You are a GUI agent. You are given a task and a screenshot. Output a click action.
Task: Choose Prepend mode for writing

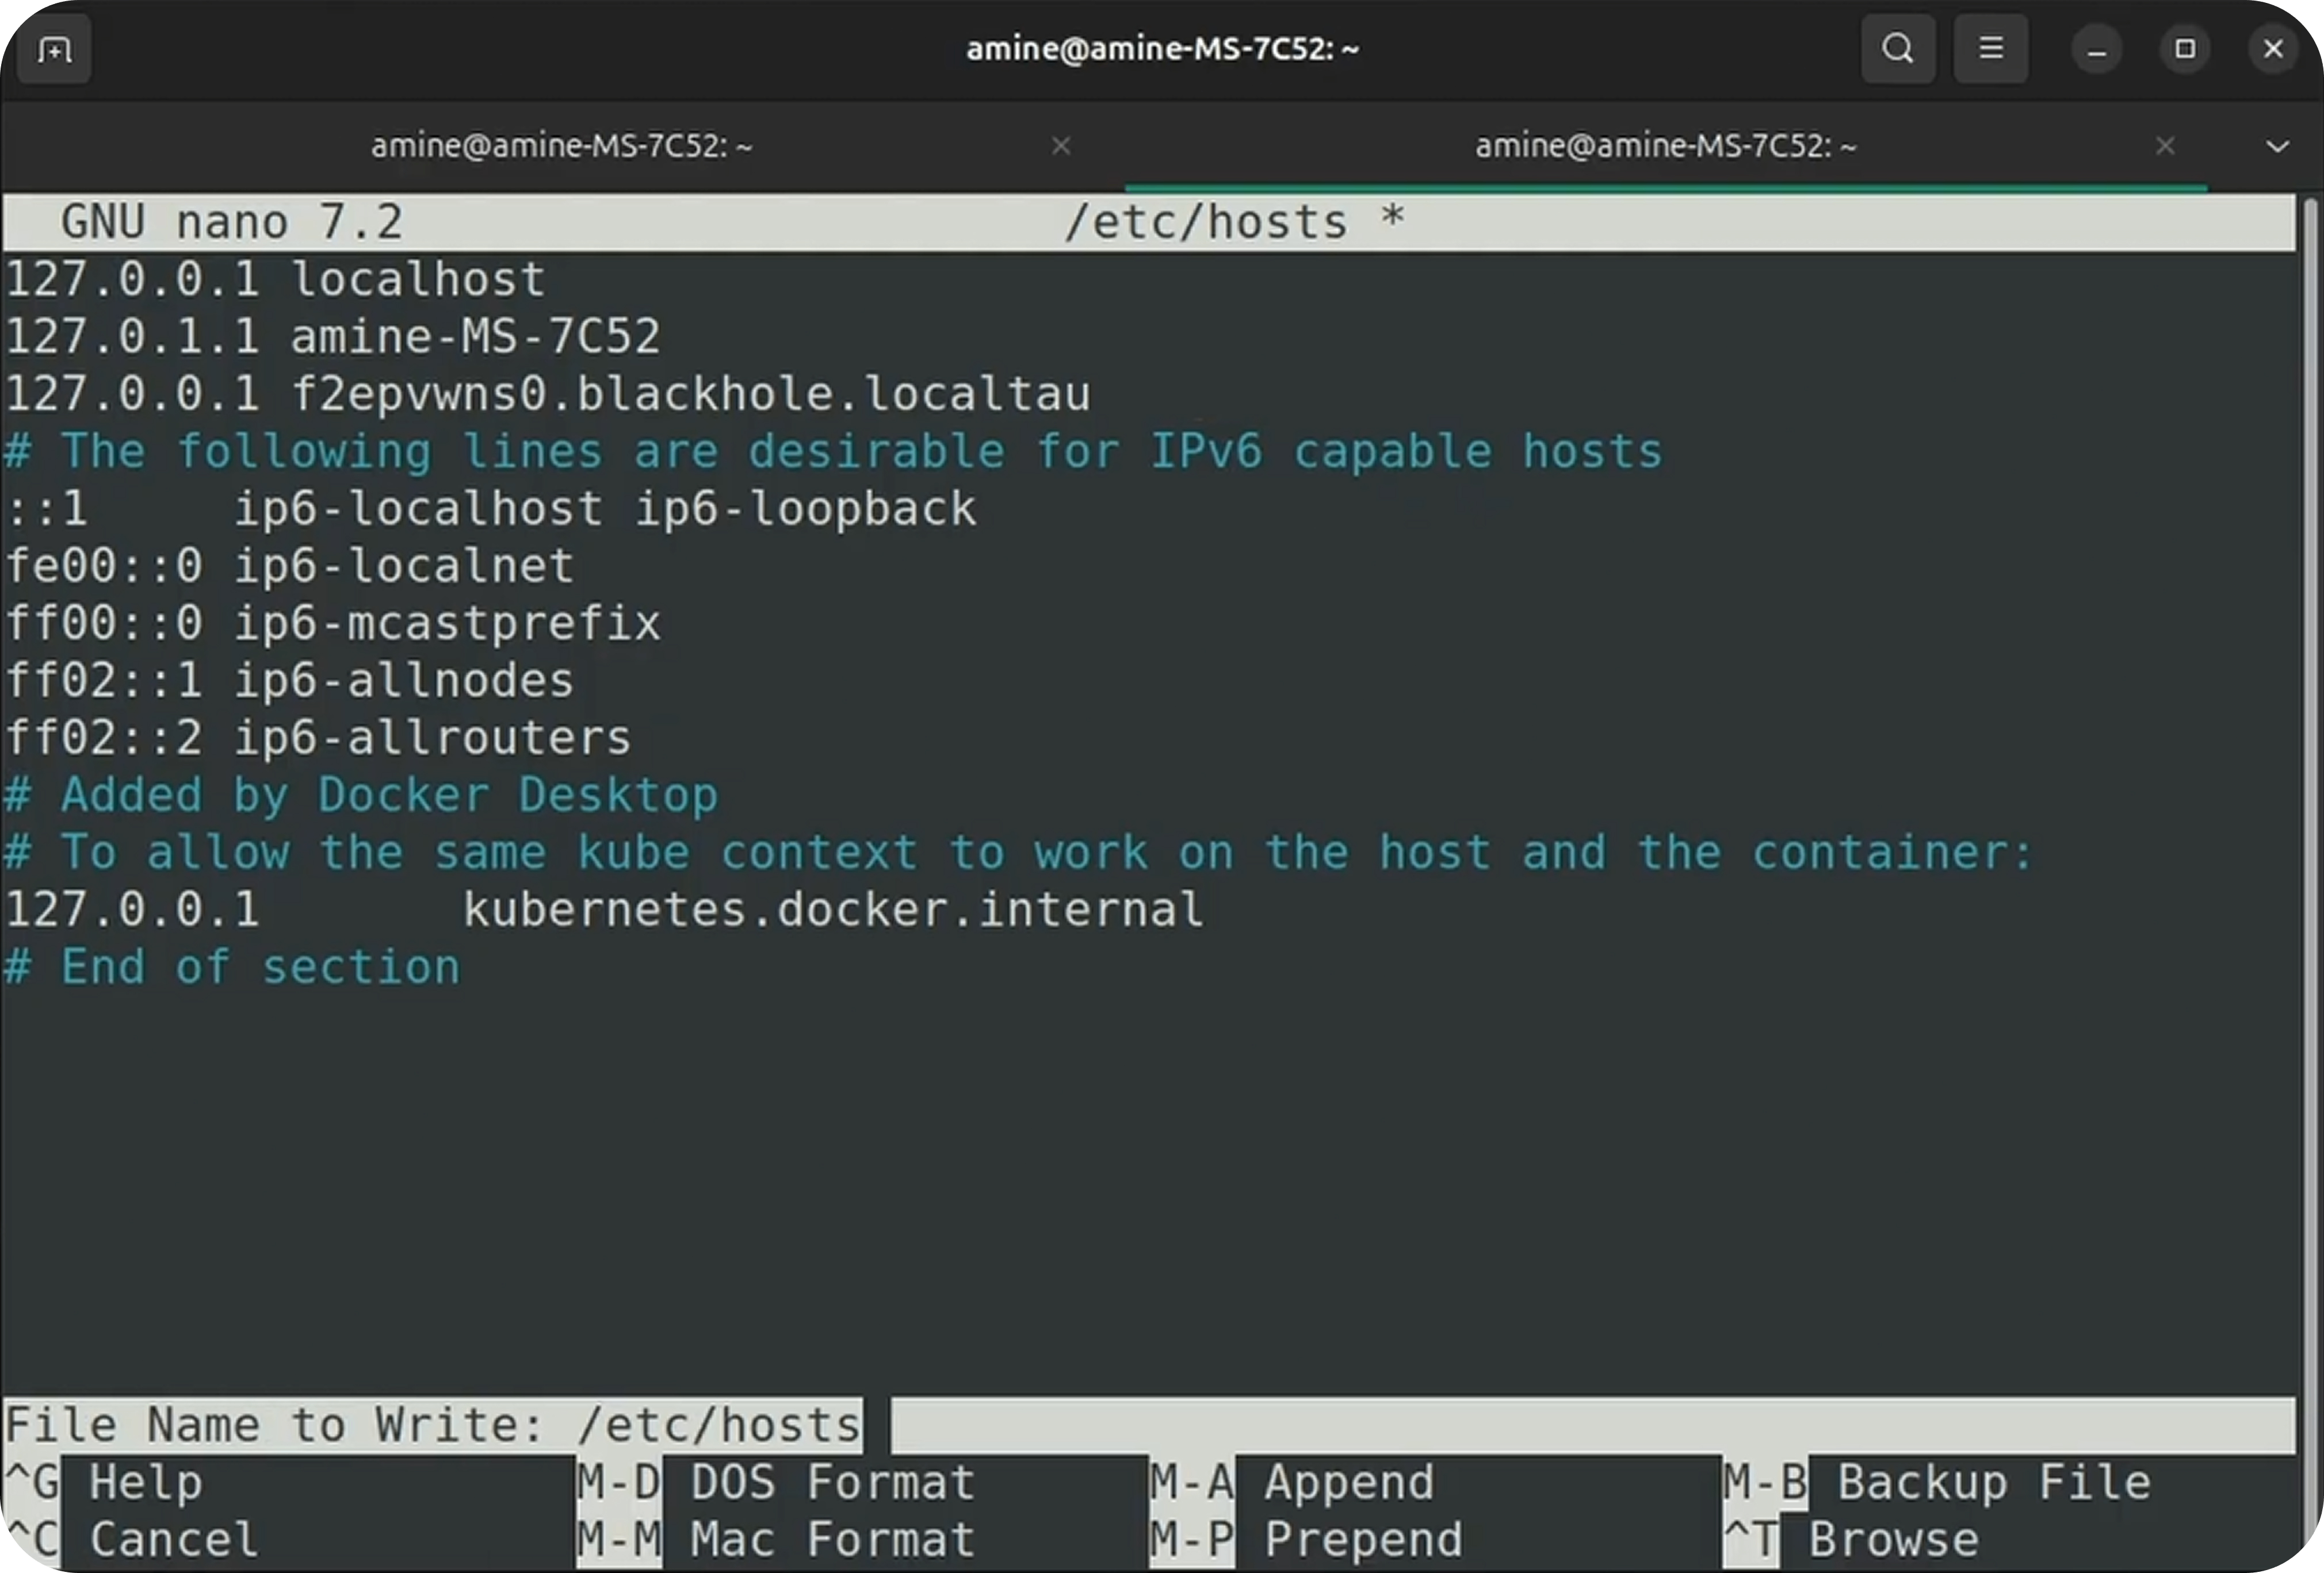pos(1362,1540)
